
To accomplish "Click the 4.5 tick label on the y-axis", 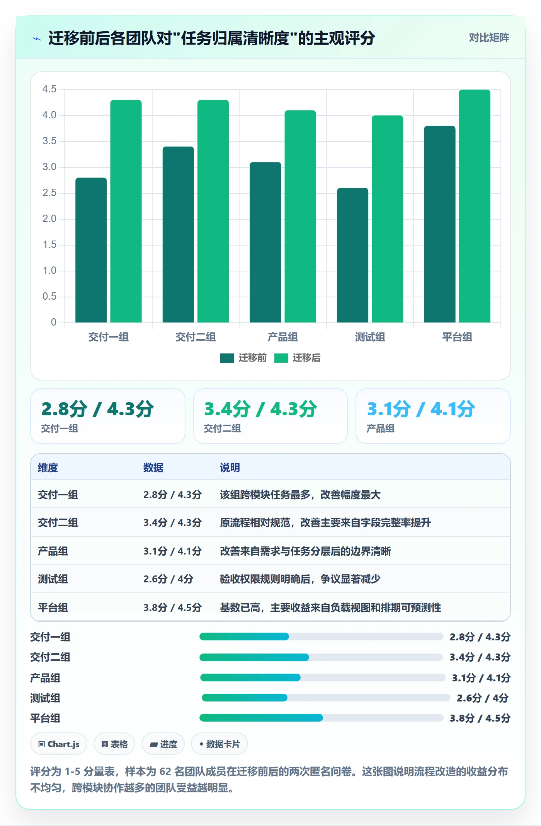I will (x=49, y=89).
